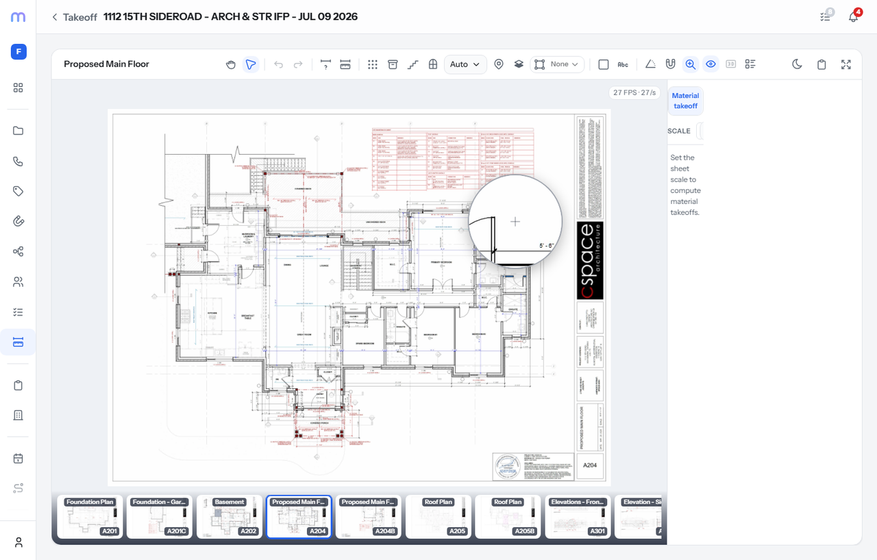
Task: Expand the None selection-mode dropdown
Action: tap(557, 64)
